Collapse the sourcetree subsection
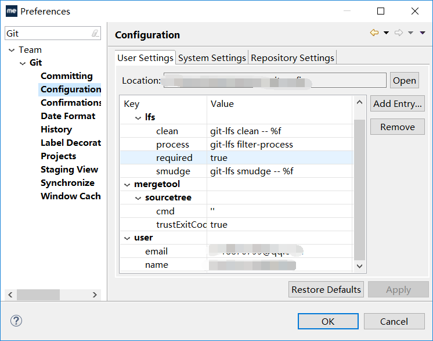This screenshot has height=341, width=433. [138, 198]
